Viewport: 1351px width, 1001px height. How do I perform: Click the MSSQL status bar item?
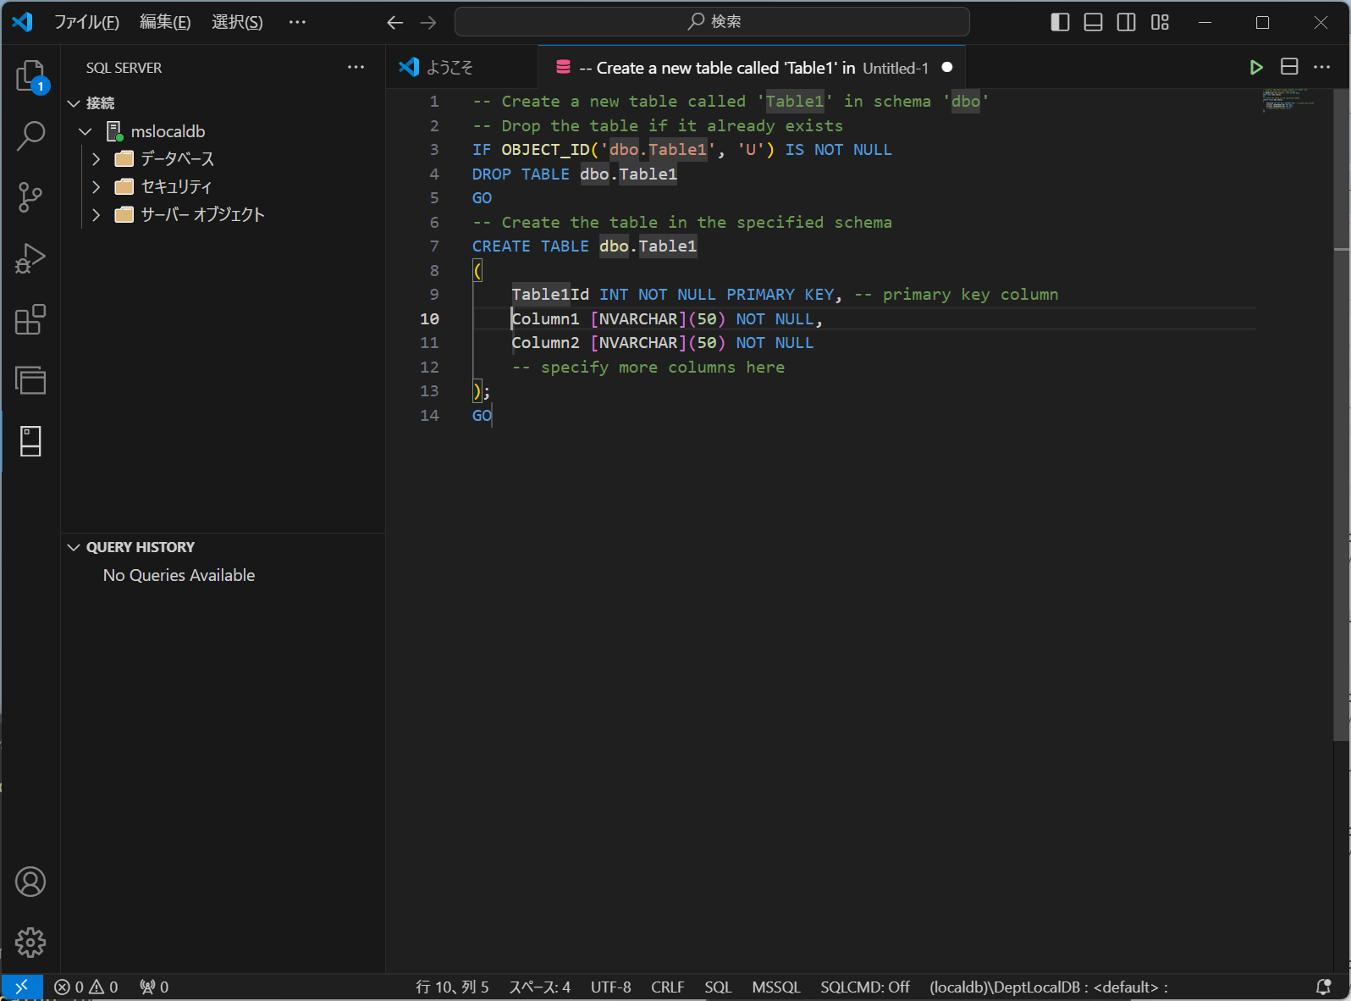coord(775,987)
